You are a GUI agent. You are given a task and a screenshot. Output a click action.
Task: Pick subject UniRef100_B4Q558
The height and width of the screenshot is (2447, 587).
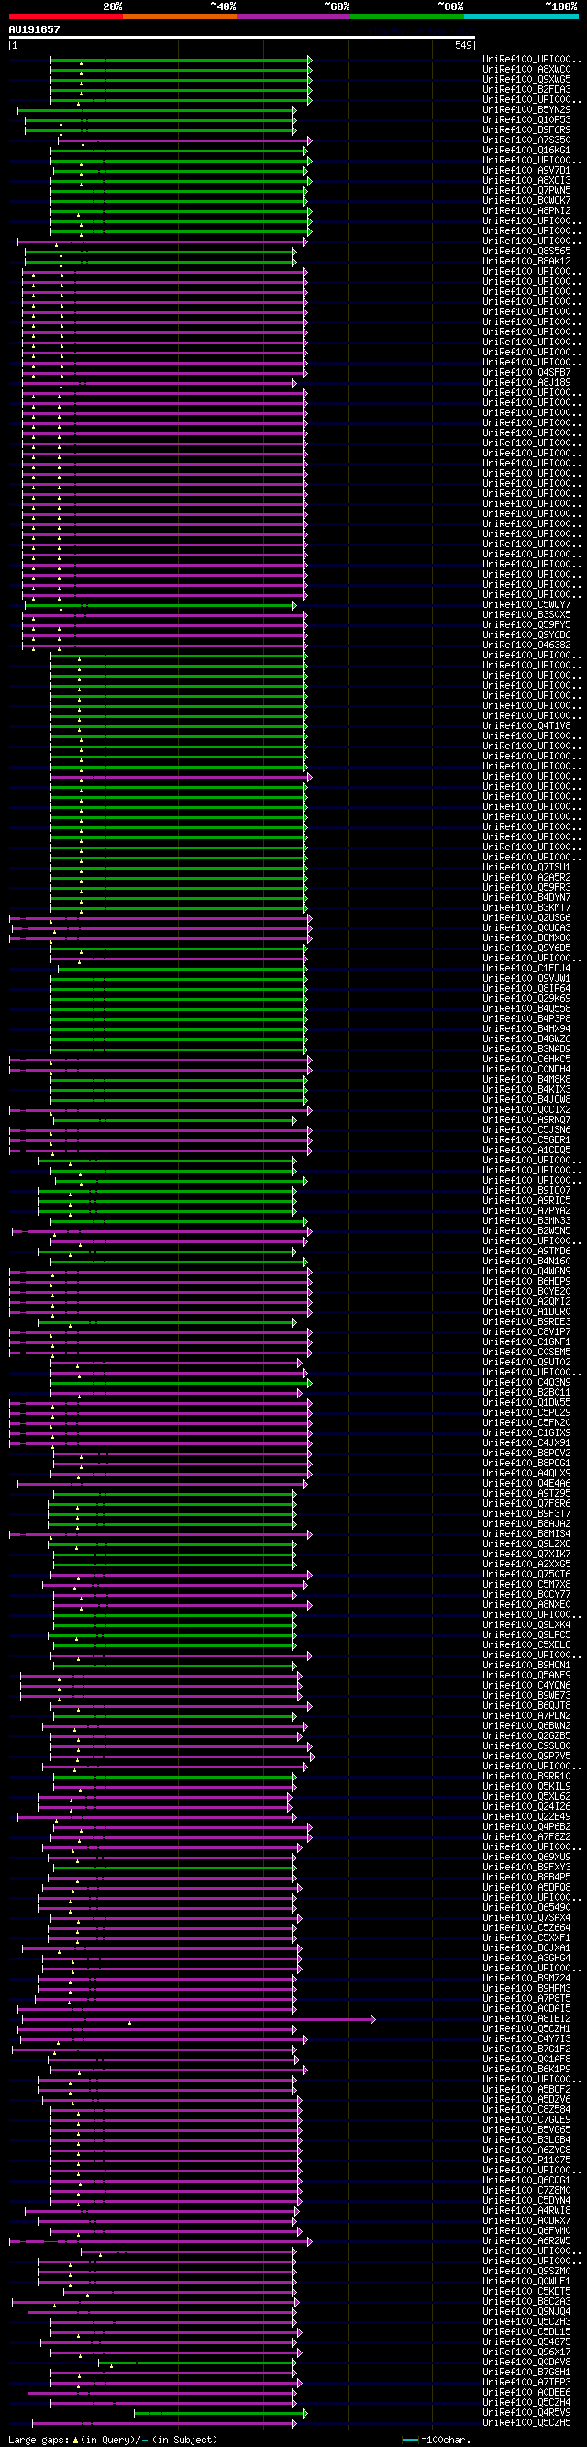pos(526,1009)
